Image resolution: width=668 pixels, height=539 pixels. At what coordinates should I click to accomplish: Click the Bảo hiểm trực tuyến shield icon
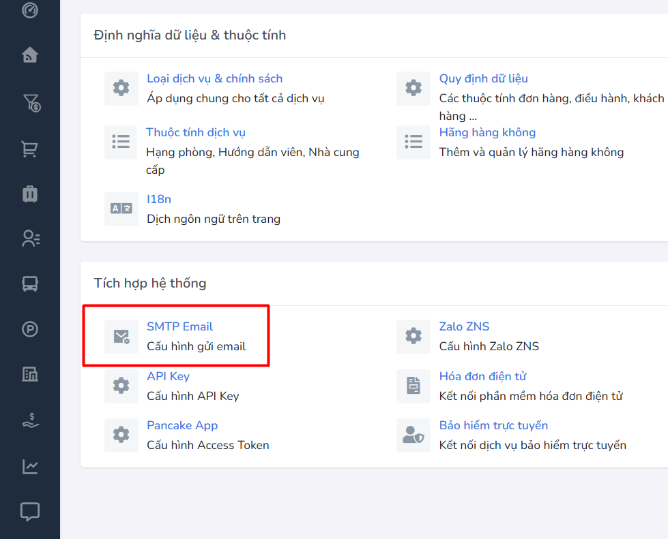pos(413,435)
